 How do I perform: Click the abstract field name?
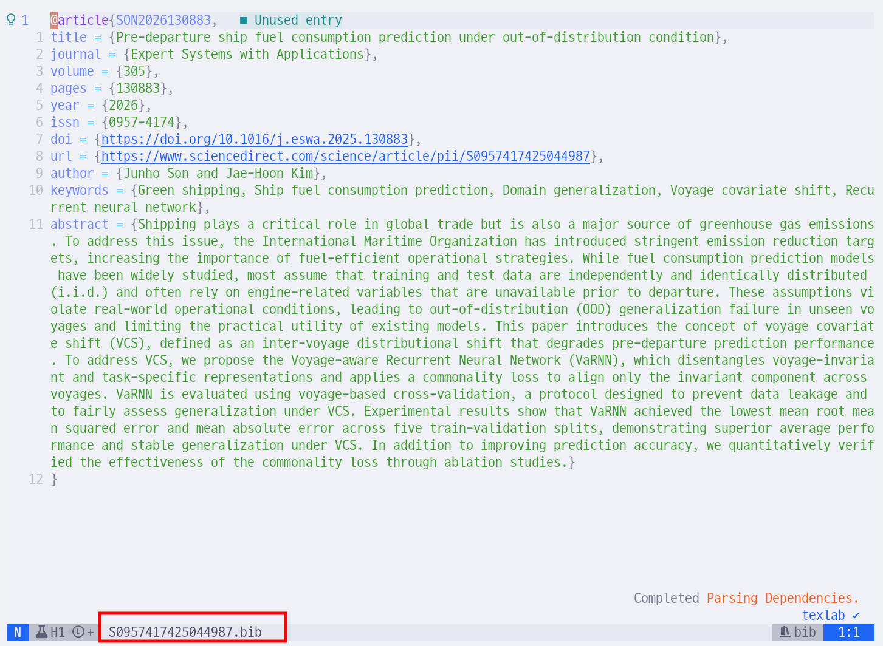tap(79, 225)
